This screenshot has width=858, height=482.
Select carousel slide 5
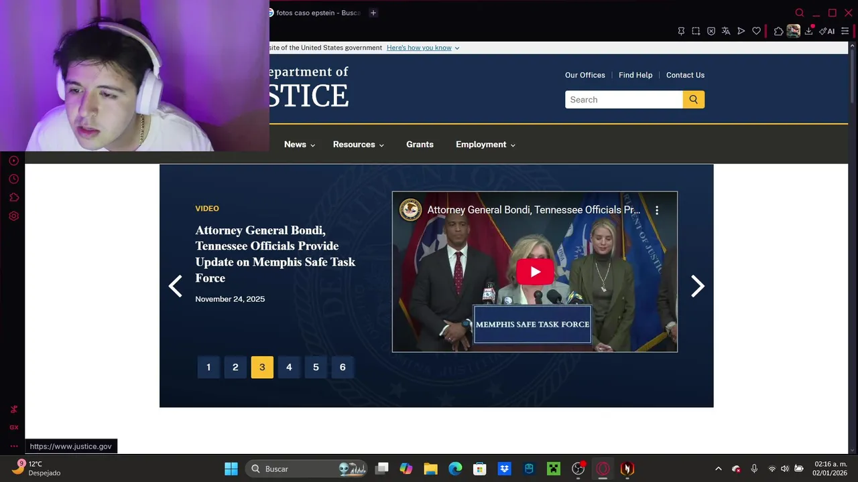pyautogui.click(x=316, y=367)
